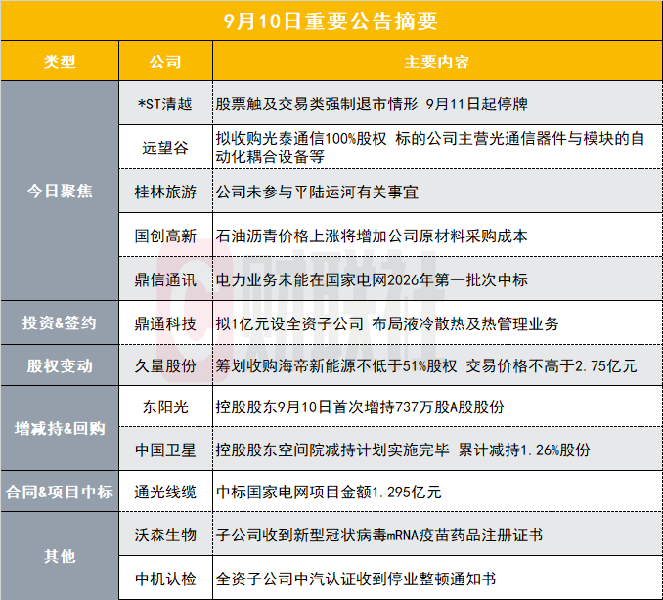Viewport: 663px width, 600px height.
Task: Click the '拟收购光泰通信100%股权' content cell
Action: point(437,147)
